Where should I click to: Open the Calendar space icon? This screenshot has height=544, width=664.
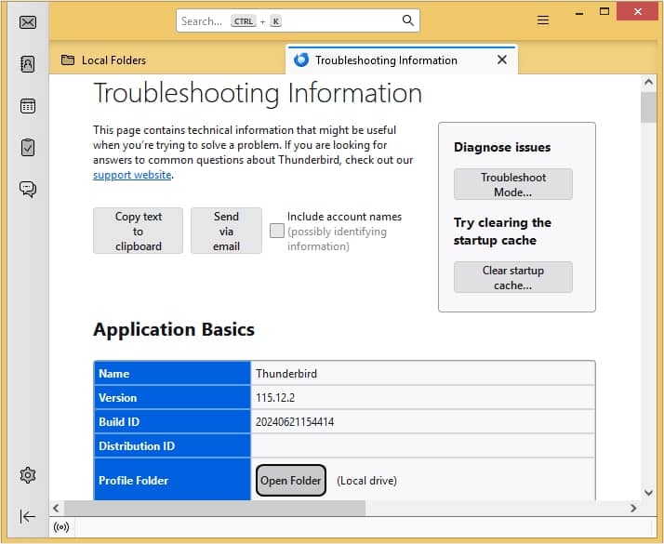28,106
